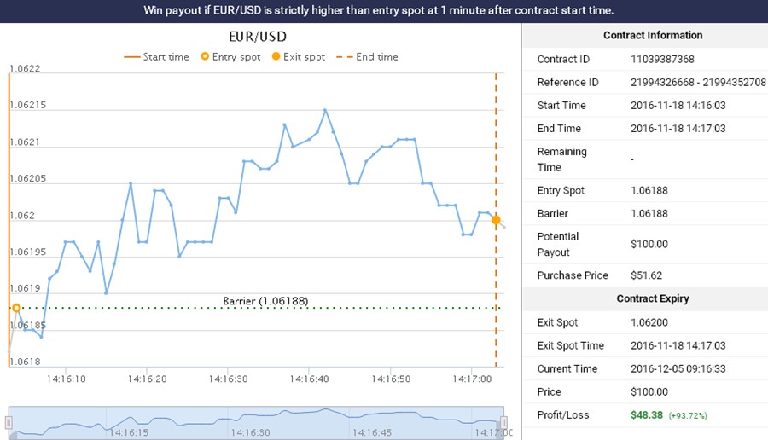768x440 pixels.
Task: Toggle the Entry spot legend entry
Action: (x=230, y=57)
